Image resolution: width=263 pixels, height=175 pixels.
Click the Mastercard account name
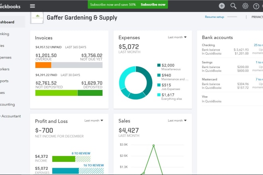click(210, 79)
